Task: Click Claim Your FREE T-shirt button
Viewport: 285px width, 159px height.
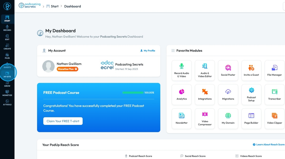Action: click(x=63, y=121)
